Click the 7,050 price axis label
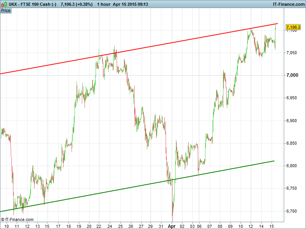The image size is (306, 229). (x=293, y=53)
